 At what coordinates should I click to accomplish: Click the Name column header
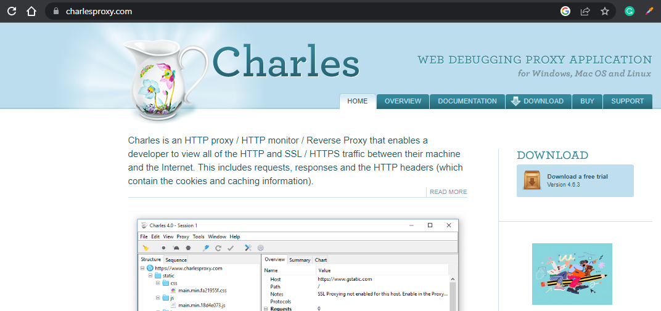[x=271, y=270]
